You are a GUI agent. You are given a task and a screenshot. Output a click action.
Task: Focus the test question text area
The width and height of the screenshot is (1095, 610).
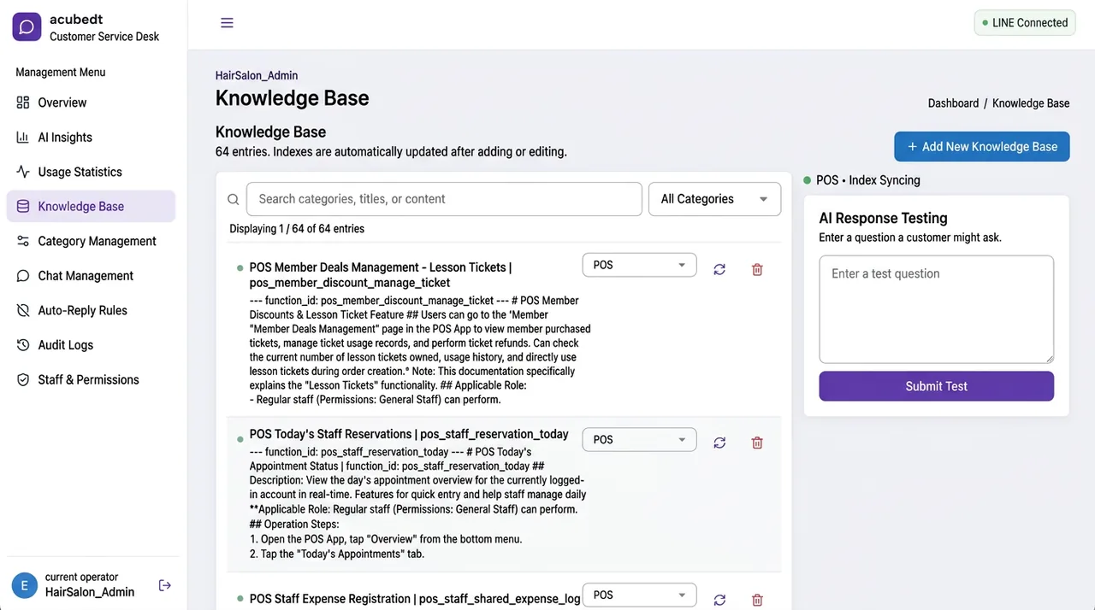pos(937,309)
